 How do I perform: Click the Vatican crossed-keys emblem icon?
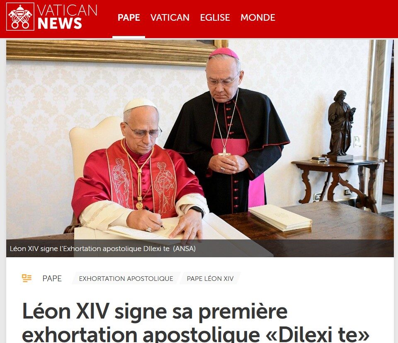tap(20, 17)
